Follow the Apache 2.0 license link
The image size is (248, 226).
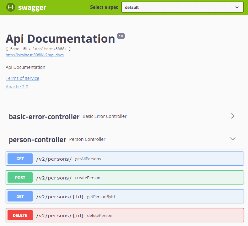point(17,87)
